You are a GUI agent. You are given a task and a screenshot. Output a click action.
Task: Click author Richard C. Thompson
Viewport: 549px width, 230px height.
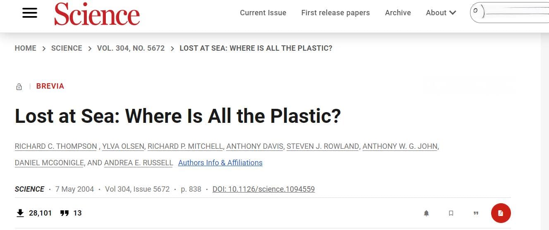(x=56, y=146)
